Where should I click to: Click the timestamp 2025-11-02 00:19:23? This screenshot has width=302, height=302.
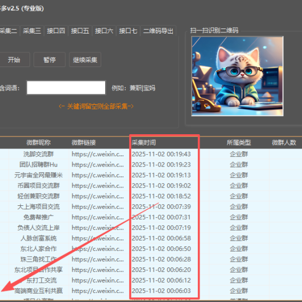point(161,165)
